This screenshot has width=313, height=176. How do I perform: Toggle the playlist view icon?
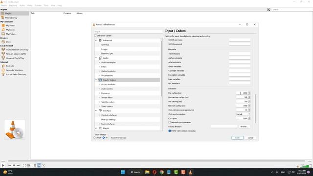point(35,165)
